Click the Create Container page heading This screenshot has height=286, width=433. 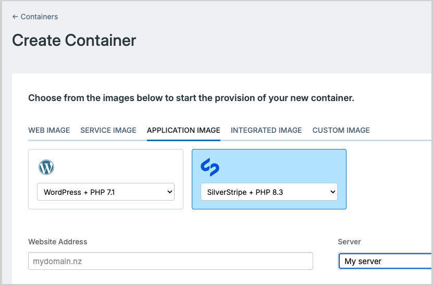tap(74, 40)
